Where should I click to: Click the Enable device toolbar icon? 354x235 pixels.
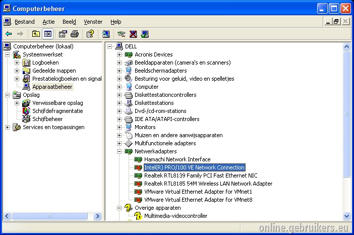coord(145,34)
